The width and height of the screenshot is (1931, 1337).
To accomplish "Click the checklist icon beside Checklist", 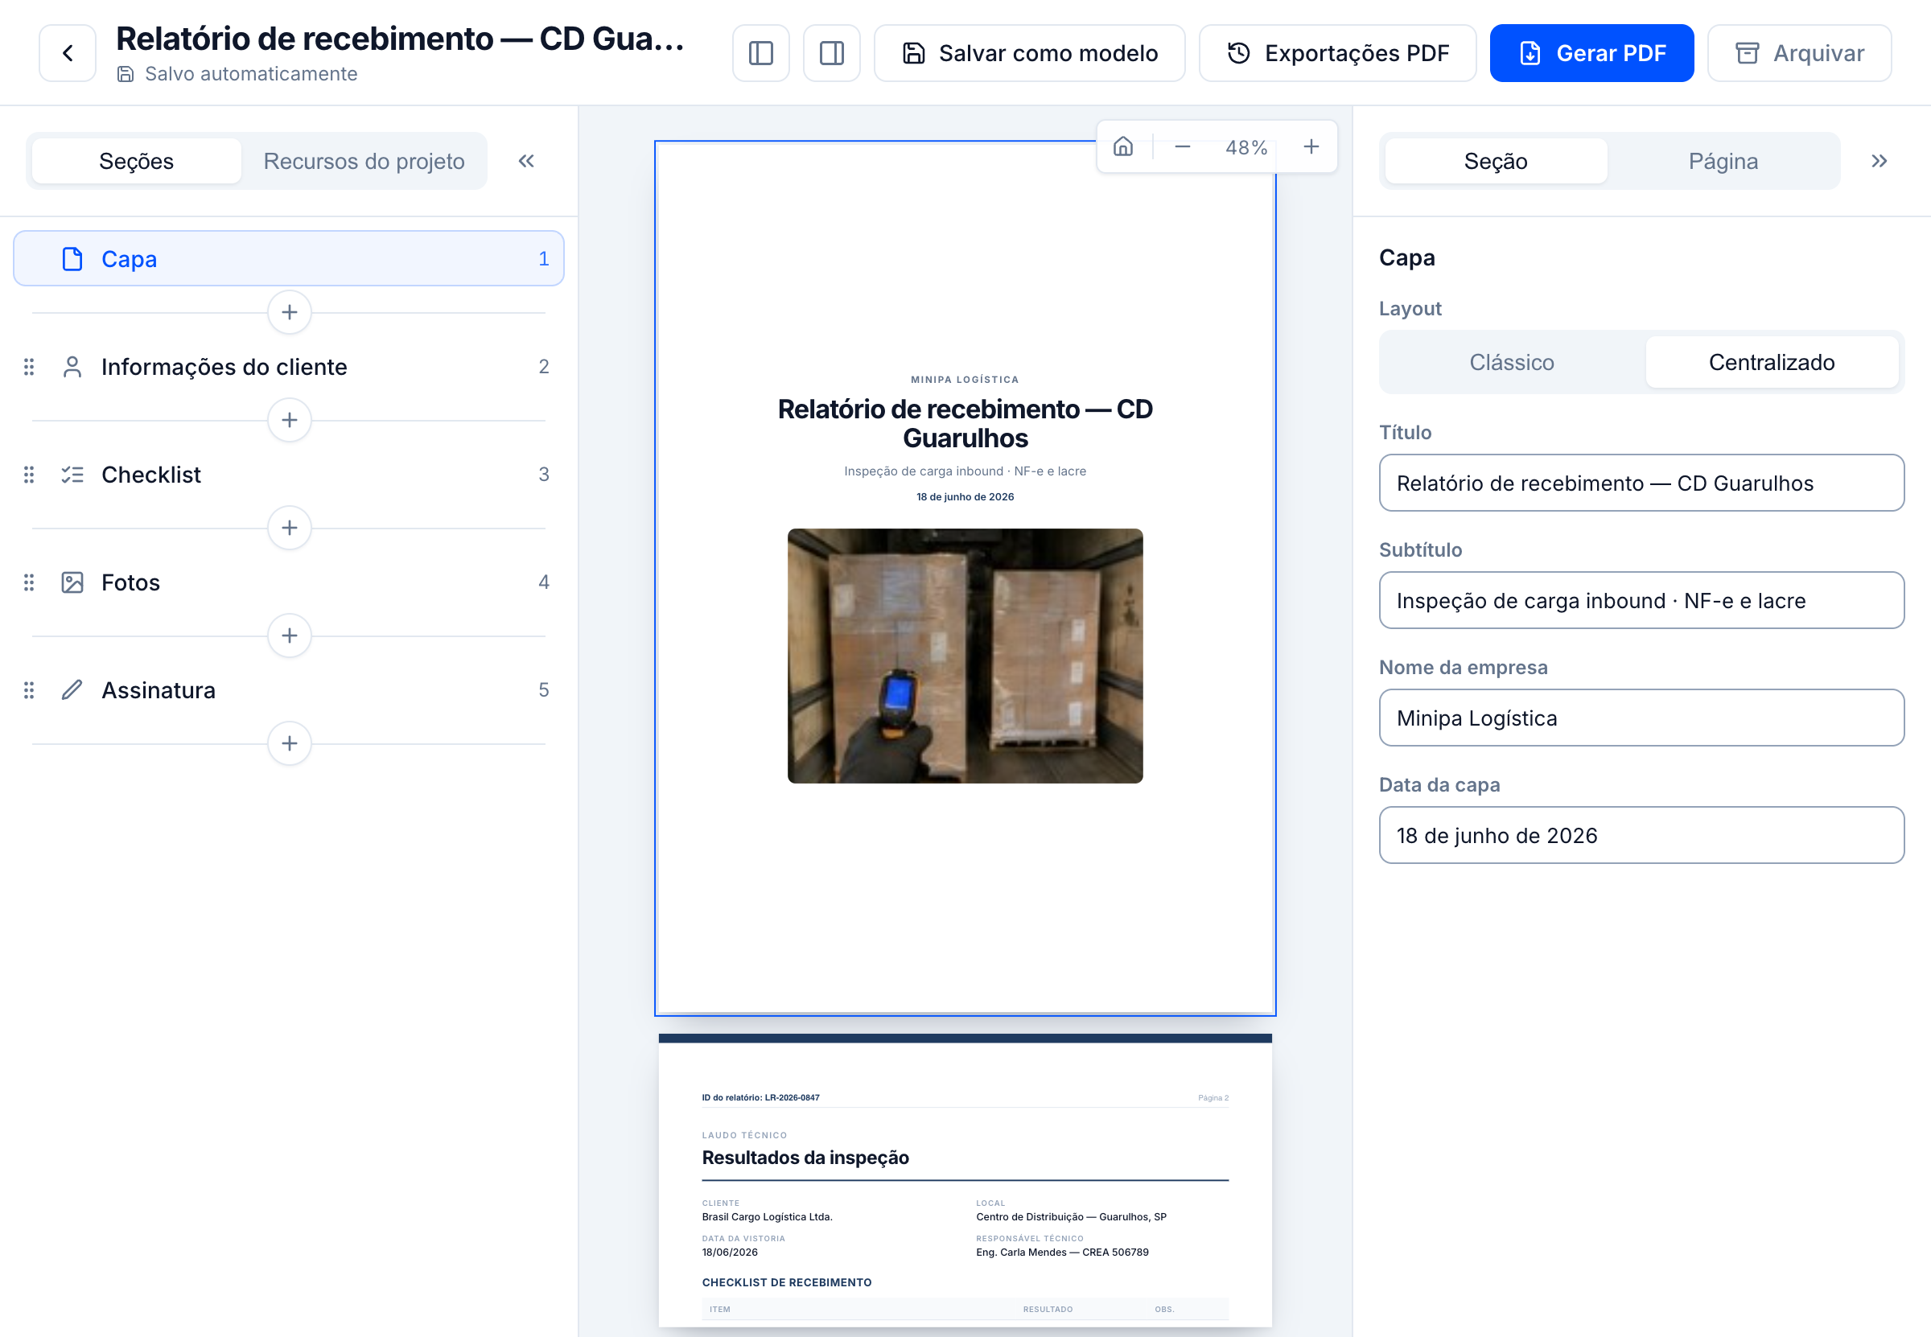I will coord(73,474).
